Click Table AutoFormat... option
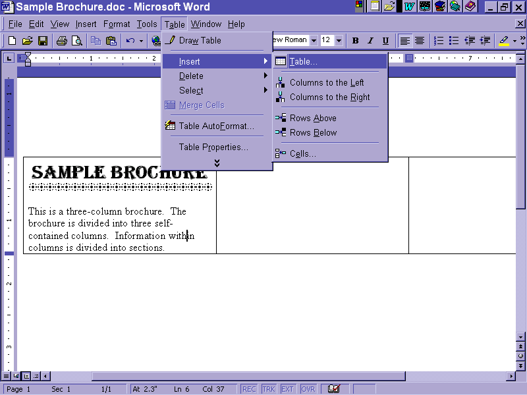 216,126
